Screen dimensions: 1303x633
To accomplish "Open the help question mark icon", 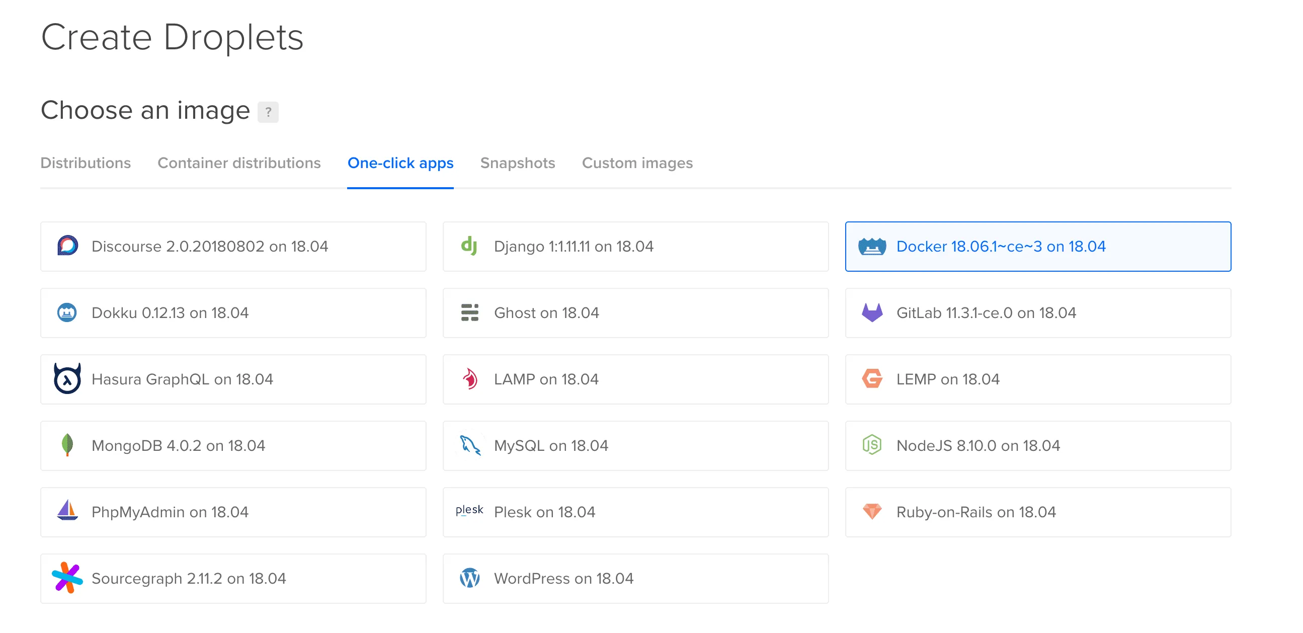I will pos(268,112).
